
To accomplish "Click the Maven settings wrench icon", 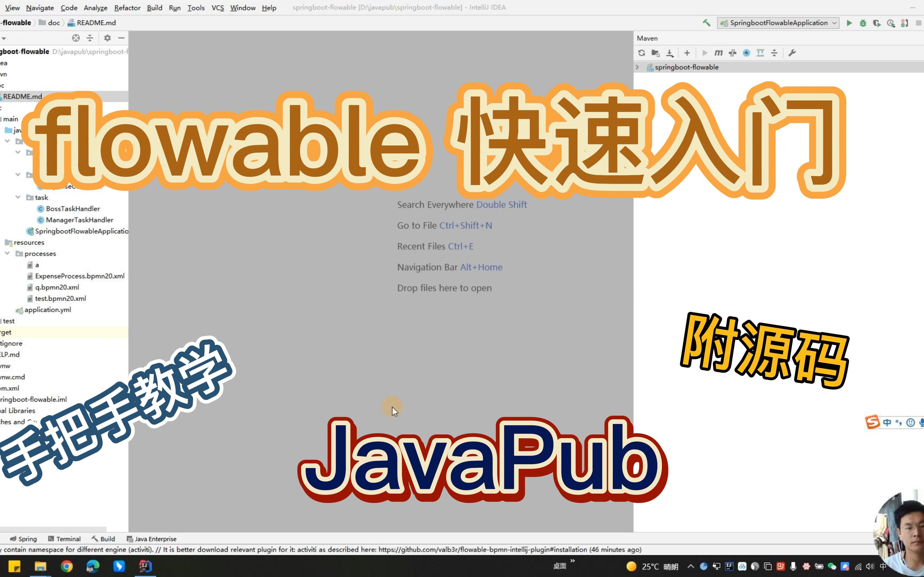I will (792, 53).
